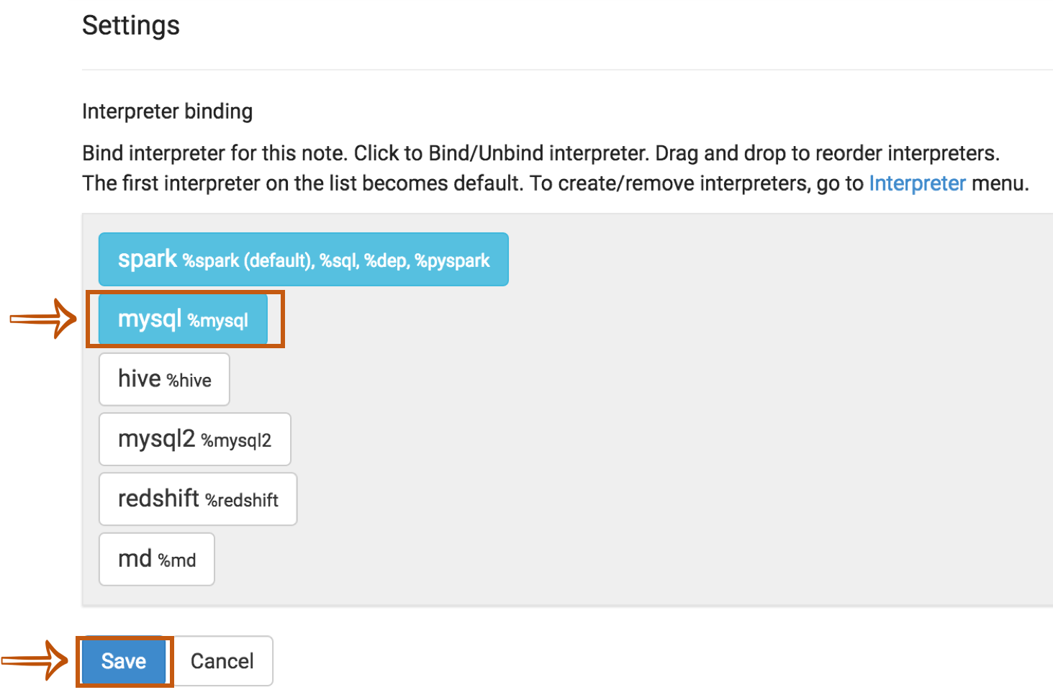1053x700 pixels.
Task: Click the %redshift alias text
Action: pos(242,501)
